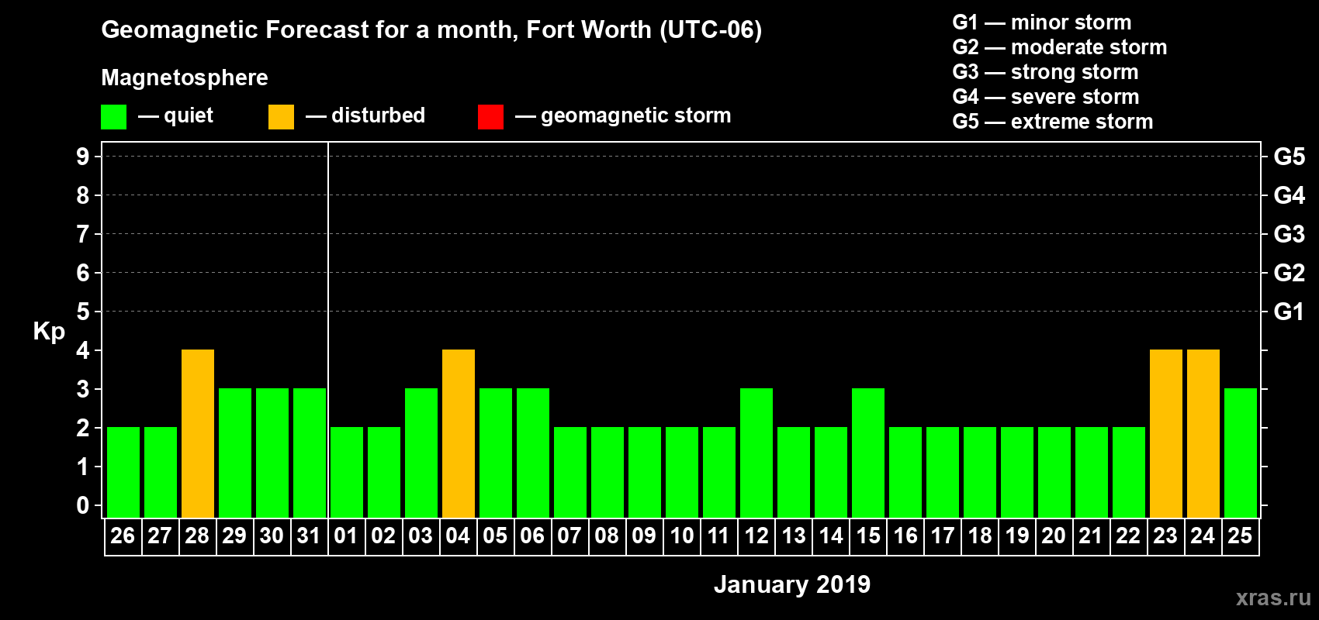Click the G3 label on right axis
Image resolution: width=1319 pixels, height=620 pixels.
coord(1289,234)
